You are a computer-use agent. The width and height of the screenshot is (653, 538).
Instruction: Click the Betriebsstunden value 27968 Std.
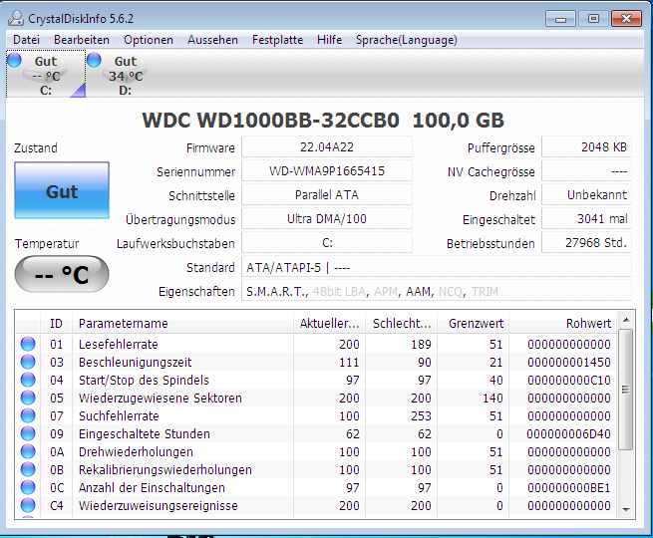click(586, 242)
